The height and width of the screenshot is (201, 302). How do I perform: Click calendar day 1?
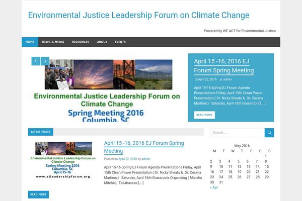pos(266,156)
